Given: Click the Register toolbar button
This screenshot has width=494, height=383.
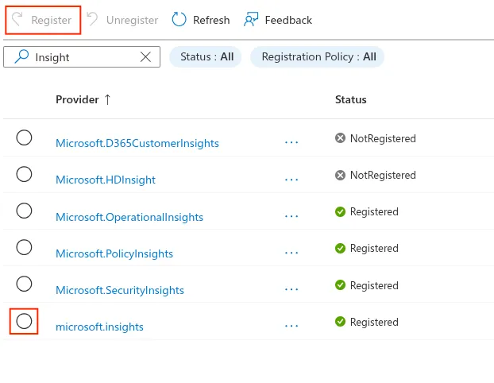Looking at the screenshot, I should pyautogui.click(x=43, y=20).
